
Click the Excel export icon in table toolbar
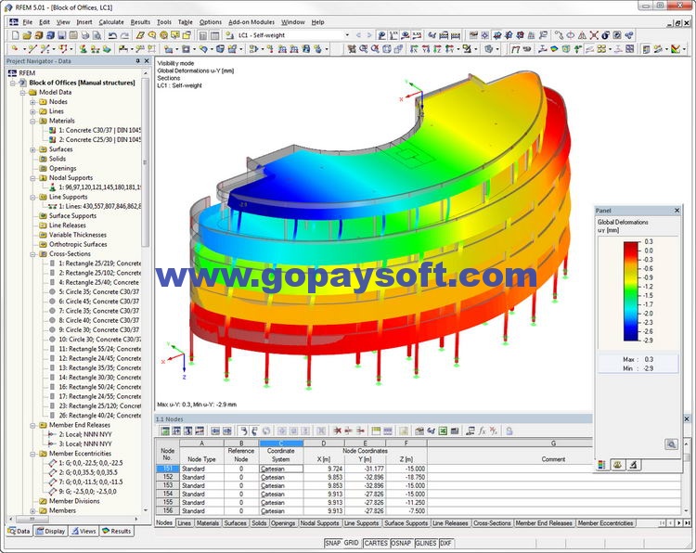tap(443, 431)
